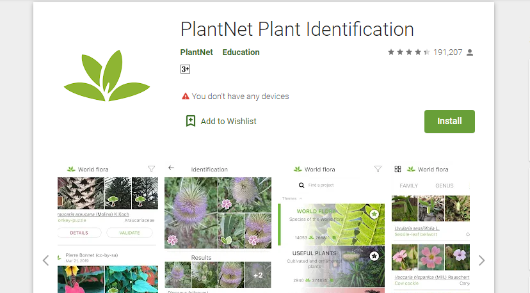The height and width of the screenshot is (293, 530).
Task: Select the GENUS tab in screenshot
Action: pyautogui.click(x=444, y=186)
